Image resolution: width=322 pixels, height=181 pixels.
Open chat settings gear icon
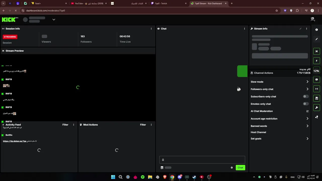(x=232, y=168)
